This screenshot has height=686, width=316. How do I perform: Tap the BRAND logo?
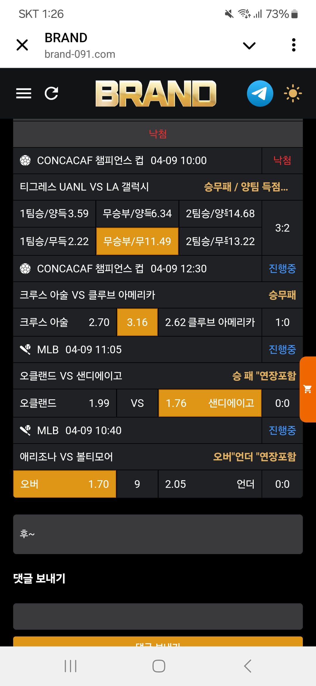pos(156,94)
